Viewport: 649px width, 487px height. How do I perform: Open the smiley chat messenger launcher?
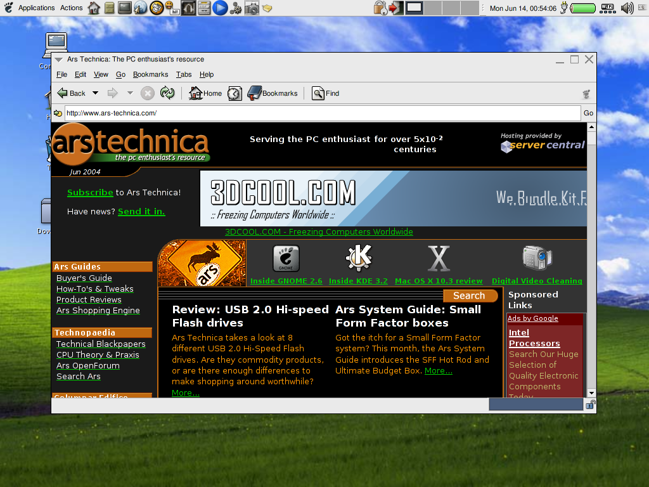(171, 8)
